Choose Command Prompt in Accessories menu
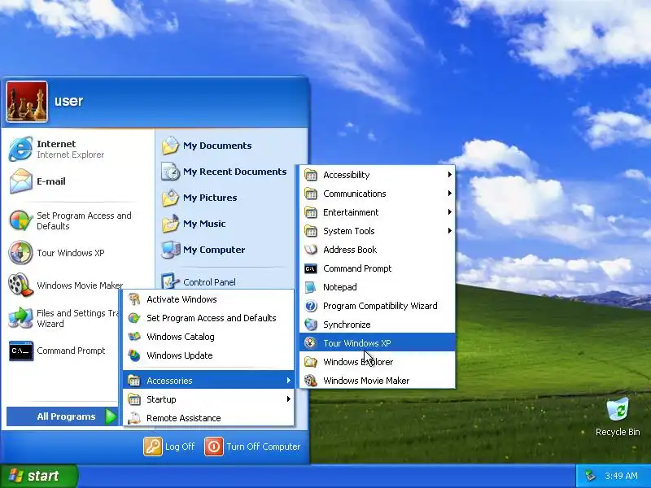This screenshot has width=651, height=488. (378, 268)
